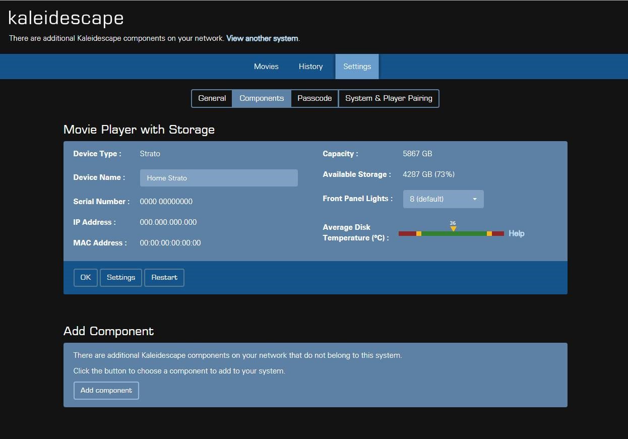Click the Movie Player with Storage heading
This screenshot has height=439, width=628.
coord(139,130)
